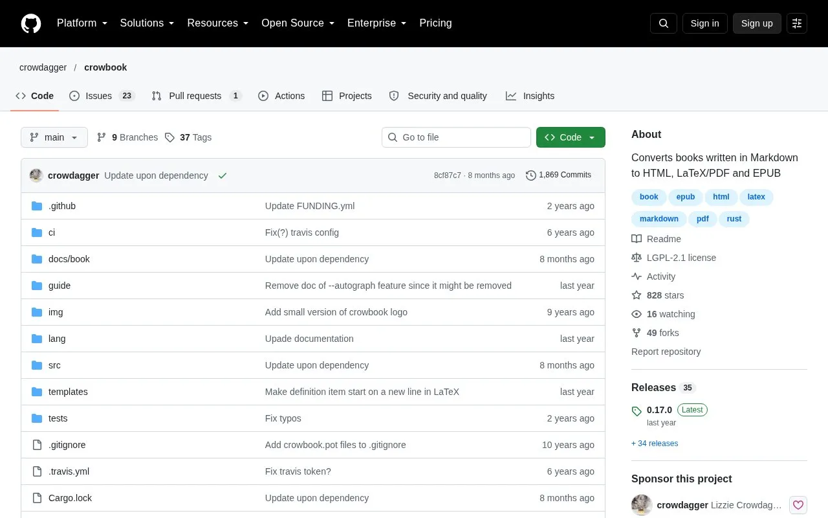Click the img folder icon
This screenshot has width=828, height=518.
tap(37, 312)
